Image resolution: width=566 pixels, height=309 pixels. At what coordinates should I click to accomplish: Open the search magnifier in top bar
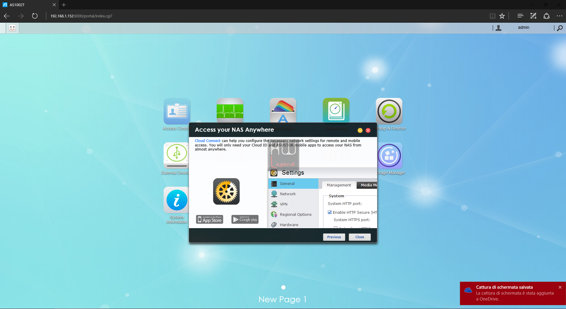pos(560,28)
